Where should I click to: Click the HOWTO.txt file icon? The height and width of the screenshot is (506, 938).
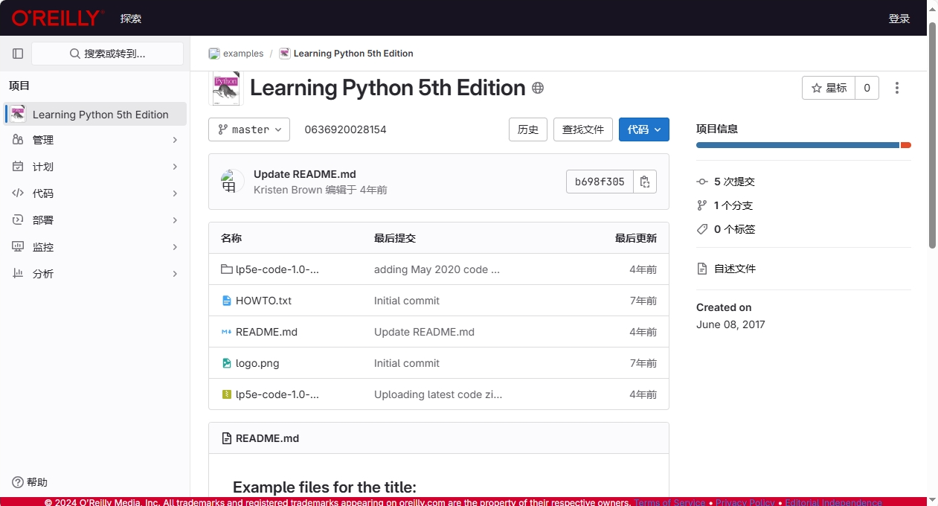(227, 301)
